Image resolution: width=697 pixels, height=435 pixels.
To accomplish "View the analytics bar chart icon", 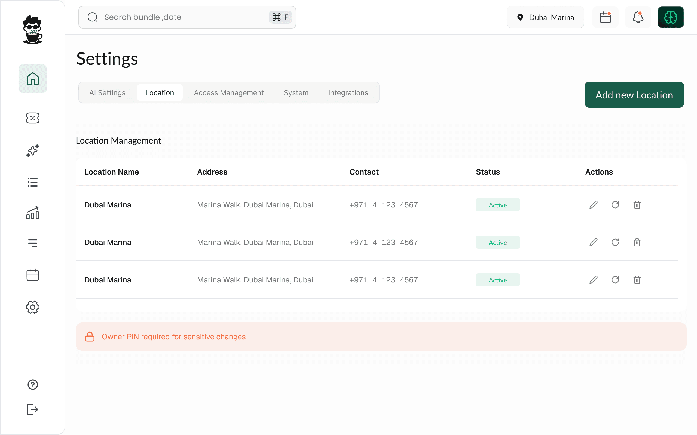I will coord(33,213).
